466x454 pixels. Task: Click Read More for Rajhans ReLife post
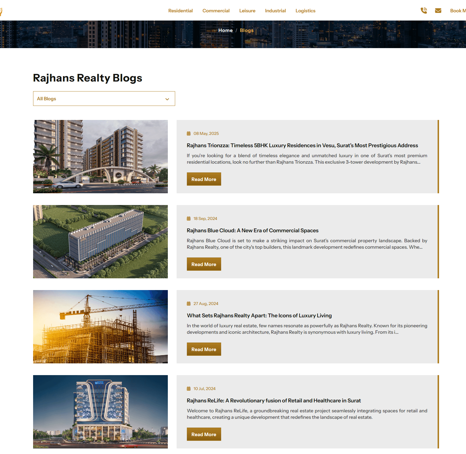(204, 434)
